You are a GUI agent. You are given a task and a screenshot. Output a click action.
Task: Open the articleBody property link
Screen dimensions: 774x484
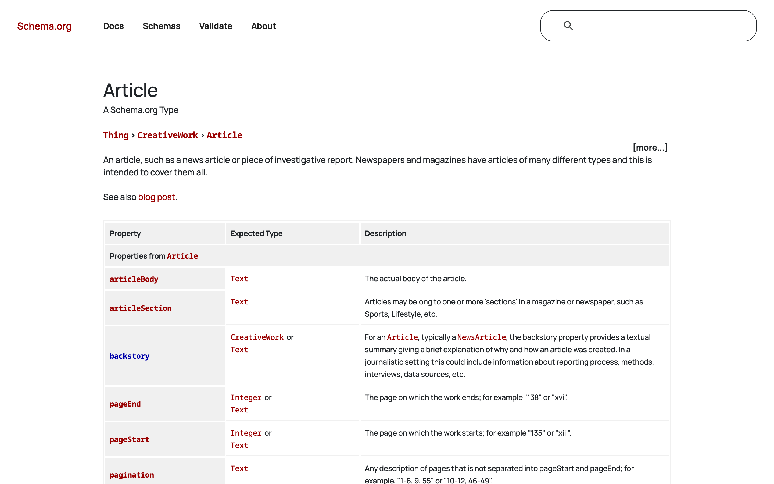pos(134,279)
